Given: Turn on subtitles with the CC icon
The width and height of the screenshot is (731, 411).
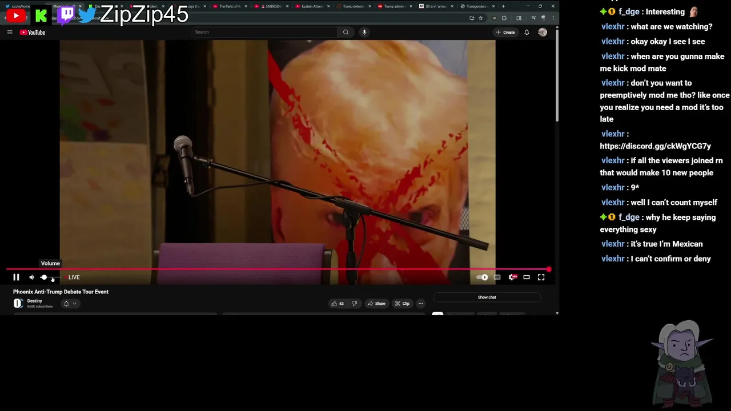Looking at the screenshot, I should pyautogui.click(x=497, y=277).
